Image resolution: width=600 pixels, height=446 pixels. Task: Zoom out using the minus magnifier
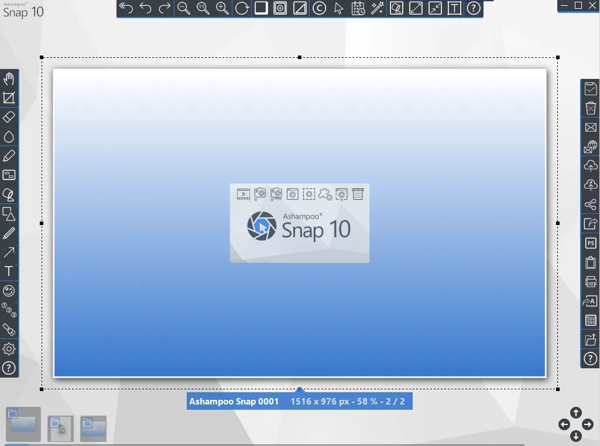click(x=184, y=8)
